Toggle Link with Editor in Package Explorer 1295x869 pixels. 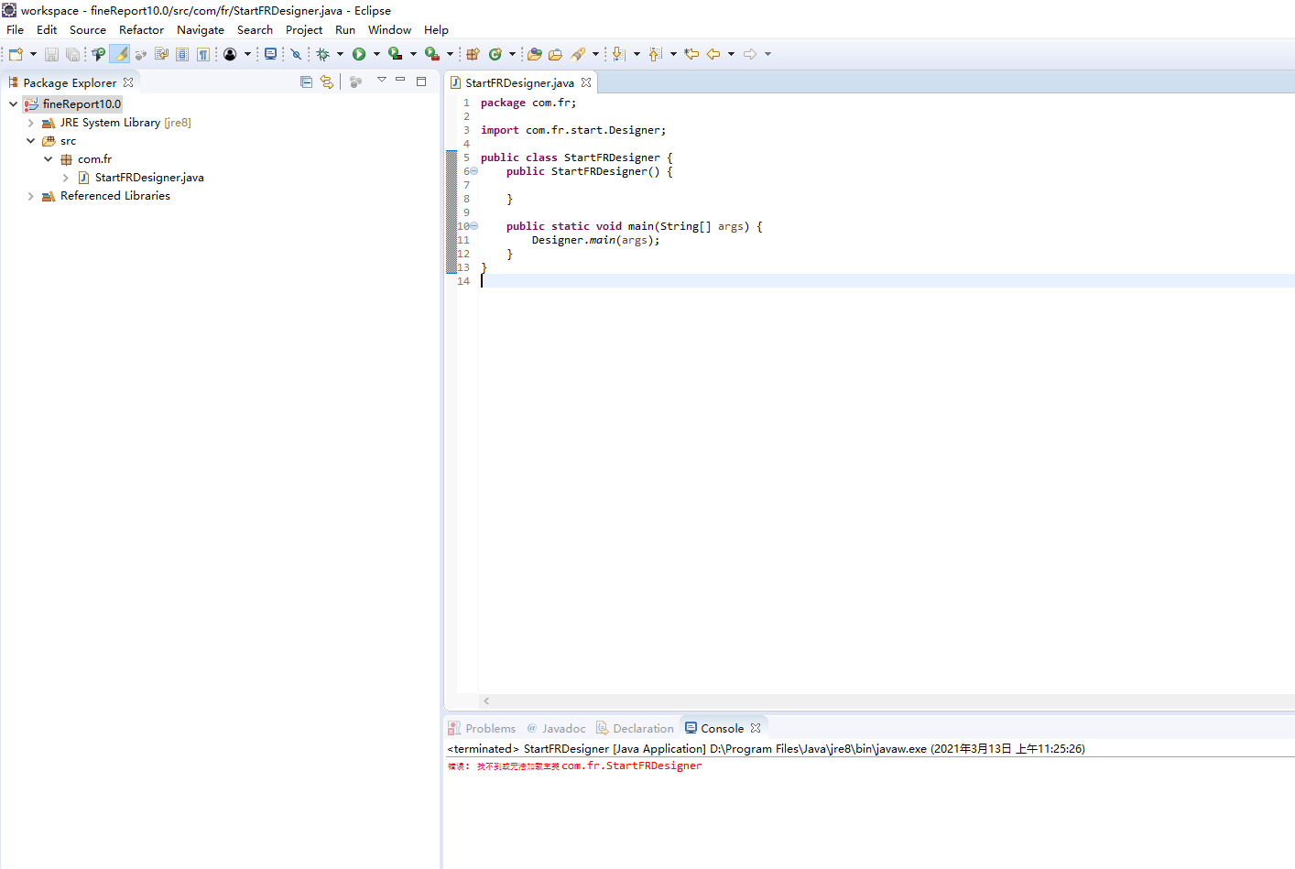[x=327, y=82]
